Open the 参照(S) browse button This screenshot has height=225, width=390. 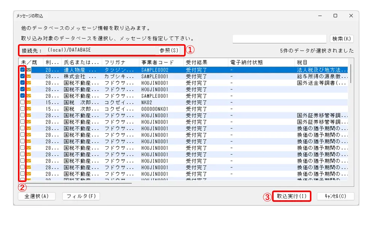pos(169,50)
